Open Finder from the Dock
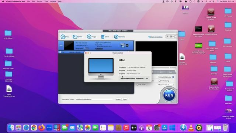 [11, 128]
